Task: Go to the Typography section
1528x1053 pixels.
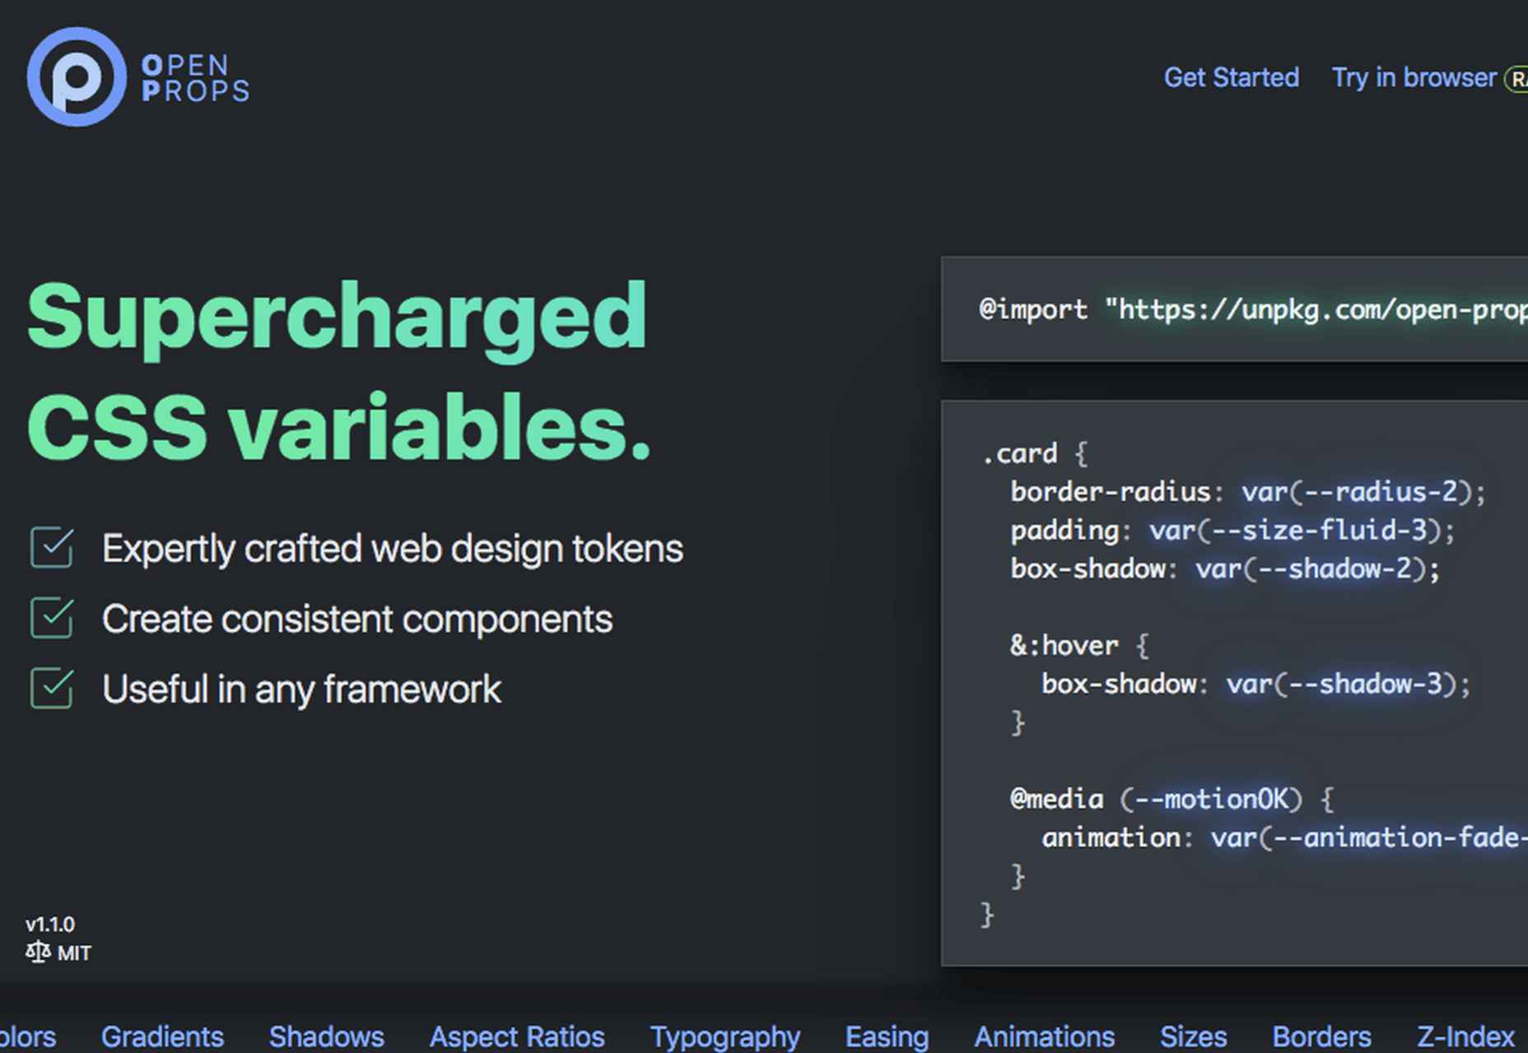Action: [x=724, y=1037]
